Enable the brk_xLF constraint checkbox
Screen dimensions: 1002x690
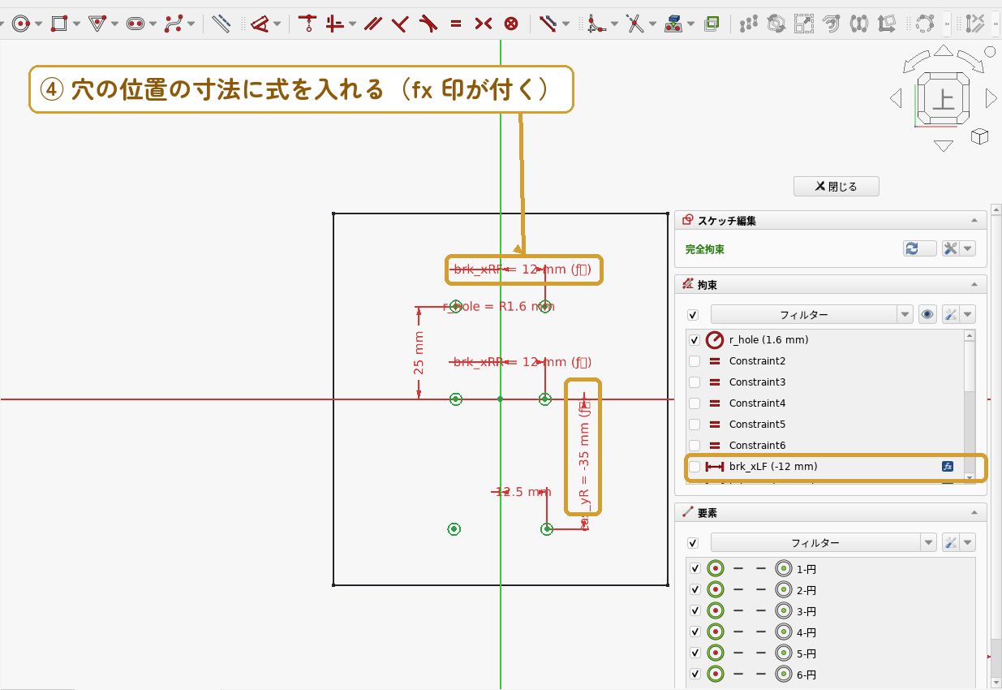point(694,467)
